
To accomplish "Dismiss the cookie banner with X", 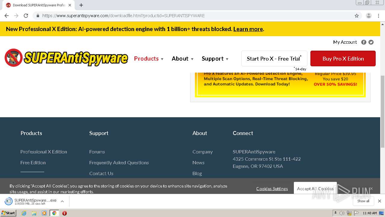I will click(371, 189).
